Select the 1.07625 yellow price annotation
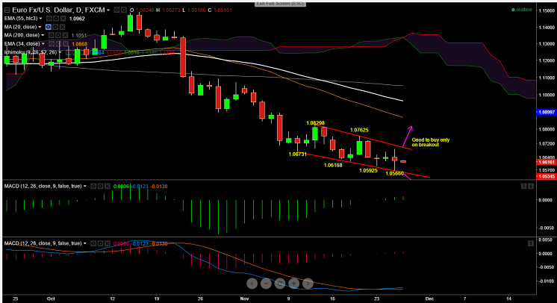This screenshot has height=303, width=557. pyautogui.click(x=359, y=130)
